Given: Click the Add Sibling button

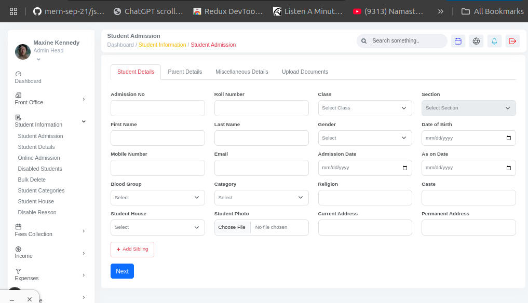Looking at the screenshot, I should (132, 250).
